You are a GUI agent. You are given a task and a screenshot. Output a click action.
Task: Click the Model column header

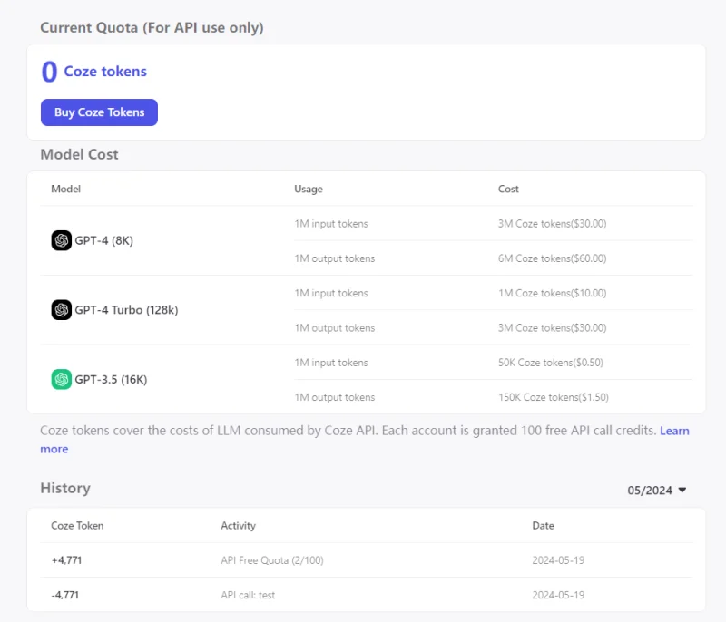pyautogui.click(x=65, y=189)
